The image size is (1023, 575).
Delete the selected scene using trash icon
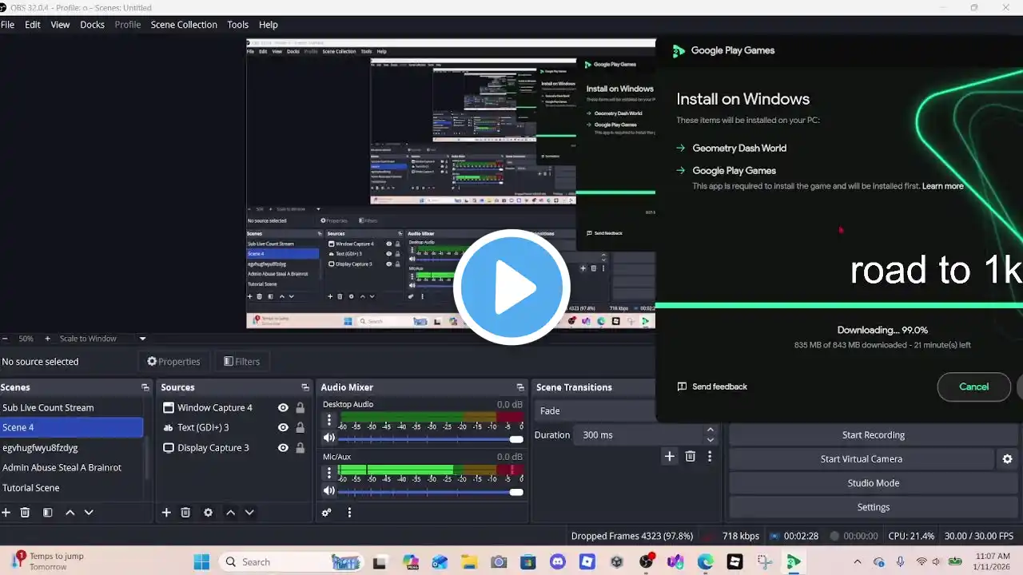[x=26, y=513]
